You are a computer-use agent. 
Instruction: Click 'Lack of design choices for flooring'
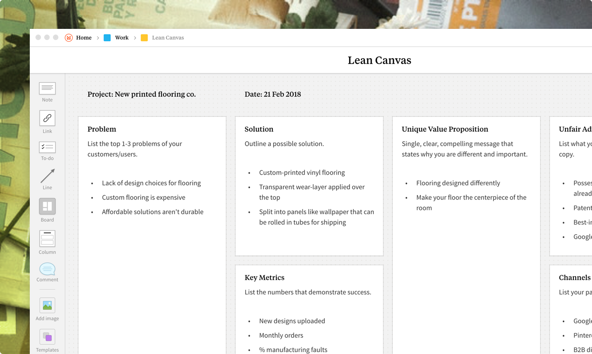[x=151, y=183]
